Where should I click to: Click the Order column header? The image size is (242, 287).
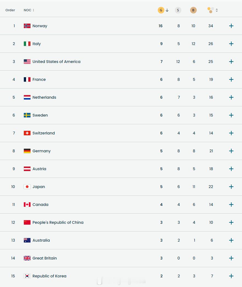click(x=10, y=10)
